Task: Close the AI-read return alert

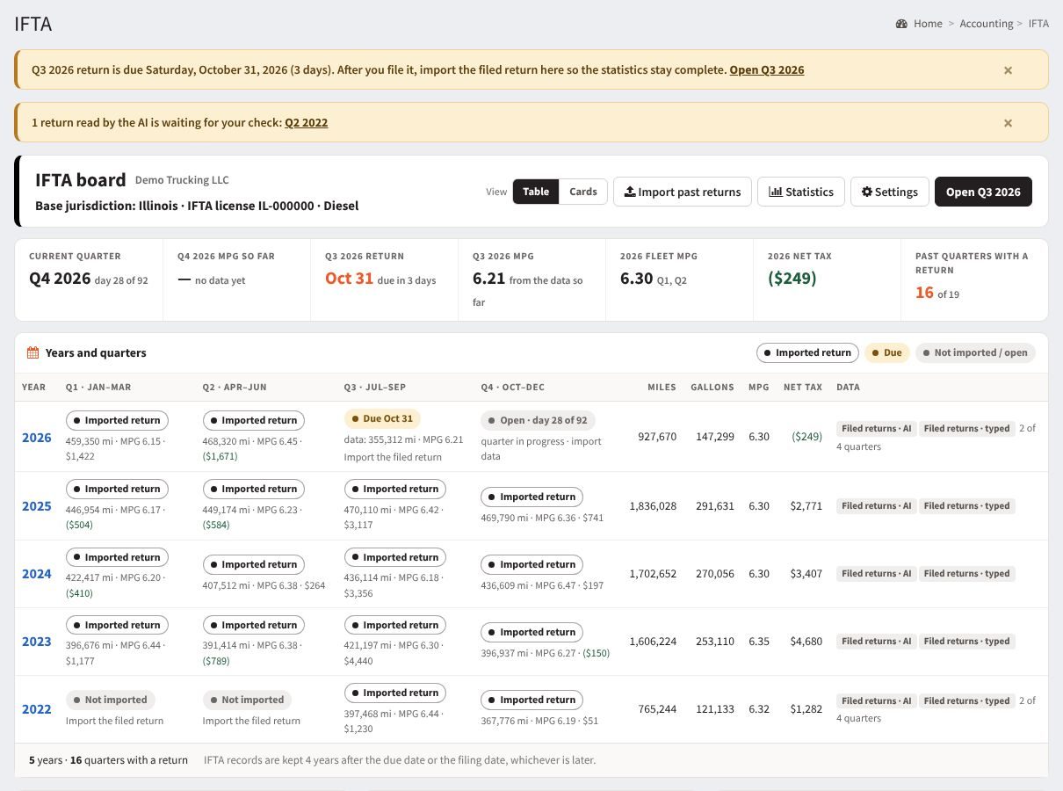Action: tap(1008, 123)
